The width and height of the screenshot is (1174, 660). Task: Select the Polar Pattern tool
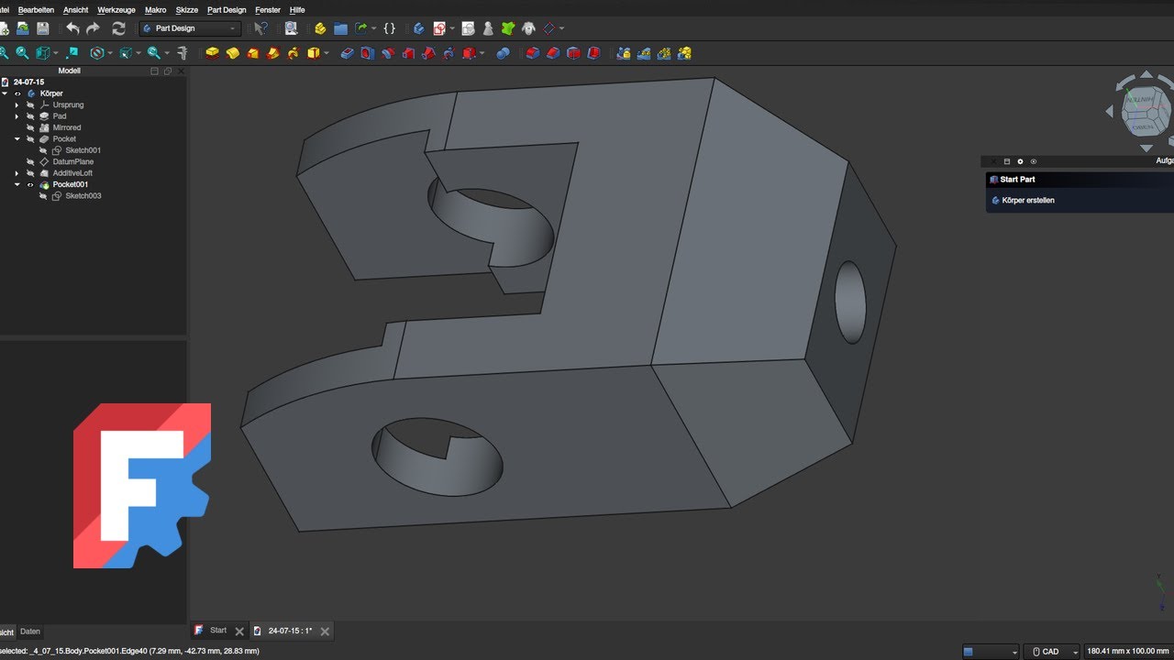[664, 53]
